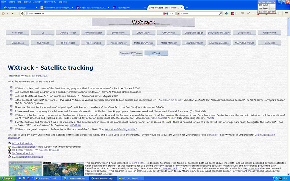The width and height of the screenshot is (290, 181).
Task: Open dropdown next to the leftmost toolbar icon
Action: (x=7, y=13)
